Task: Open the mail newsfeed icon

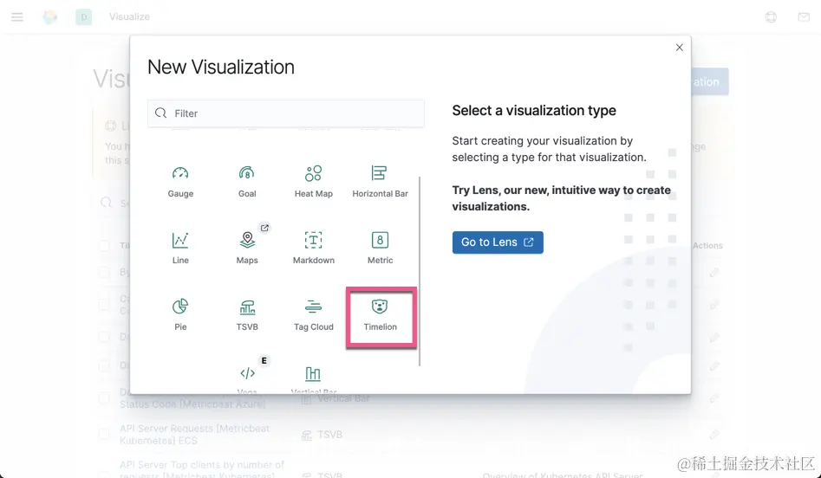Action: (804, 16)
